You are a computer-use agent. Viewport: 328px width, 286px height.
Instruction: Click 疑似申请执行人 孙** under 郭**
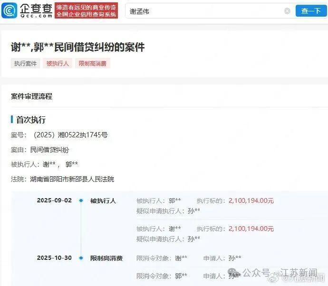point(168,211)
